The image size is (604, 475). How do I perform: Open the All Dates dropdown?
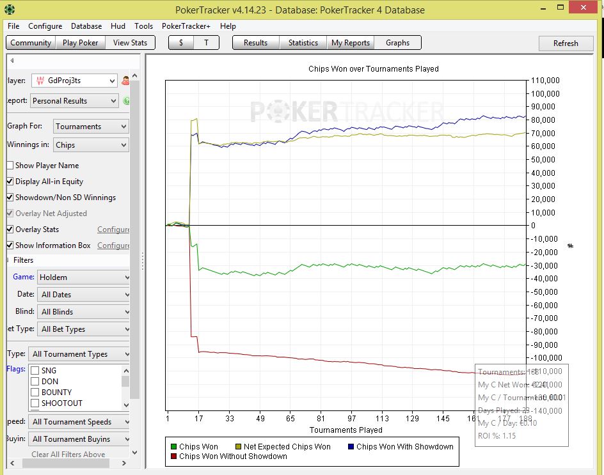pos(83,295)
